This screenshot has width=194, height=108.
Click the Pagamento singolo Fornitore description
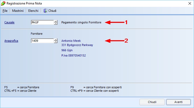pos(81,23)
